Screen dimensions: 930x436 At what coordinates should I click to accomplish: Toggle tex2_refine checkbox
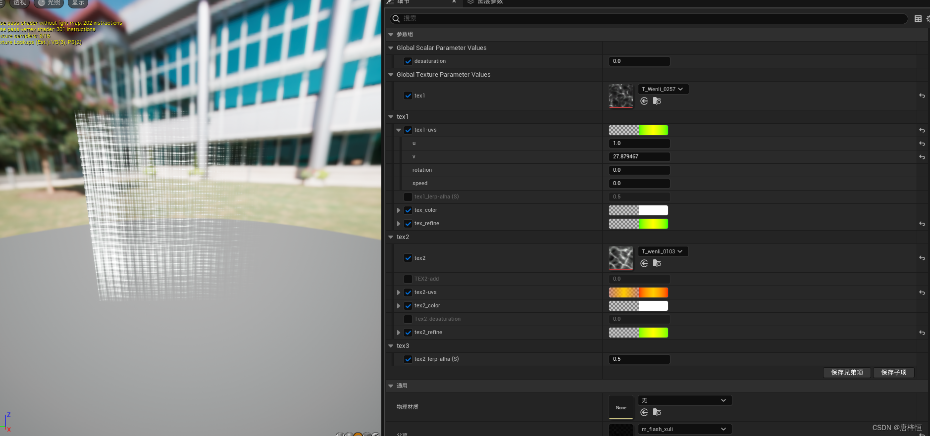(408, 333)
